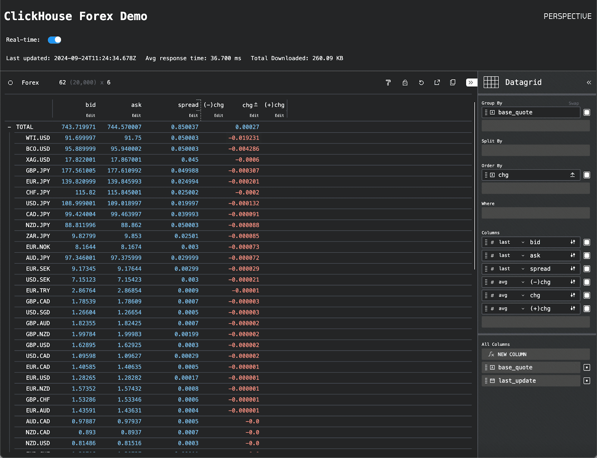Screen dimensions: 597x458
Task: Click the reset view icon
Action: pyautogui.click(x=421, y=83)
